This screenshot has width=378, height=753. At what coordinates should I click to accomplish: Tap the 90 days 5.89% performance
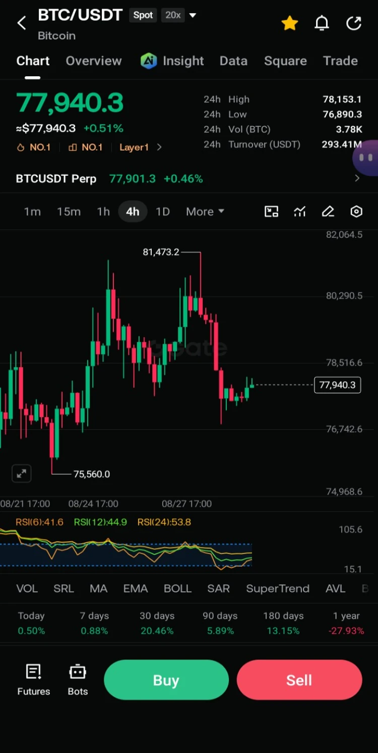point(220,623)
